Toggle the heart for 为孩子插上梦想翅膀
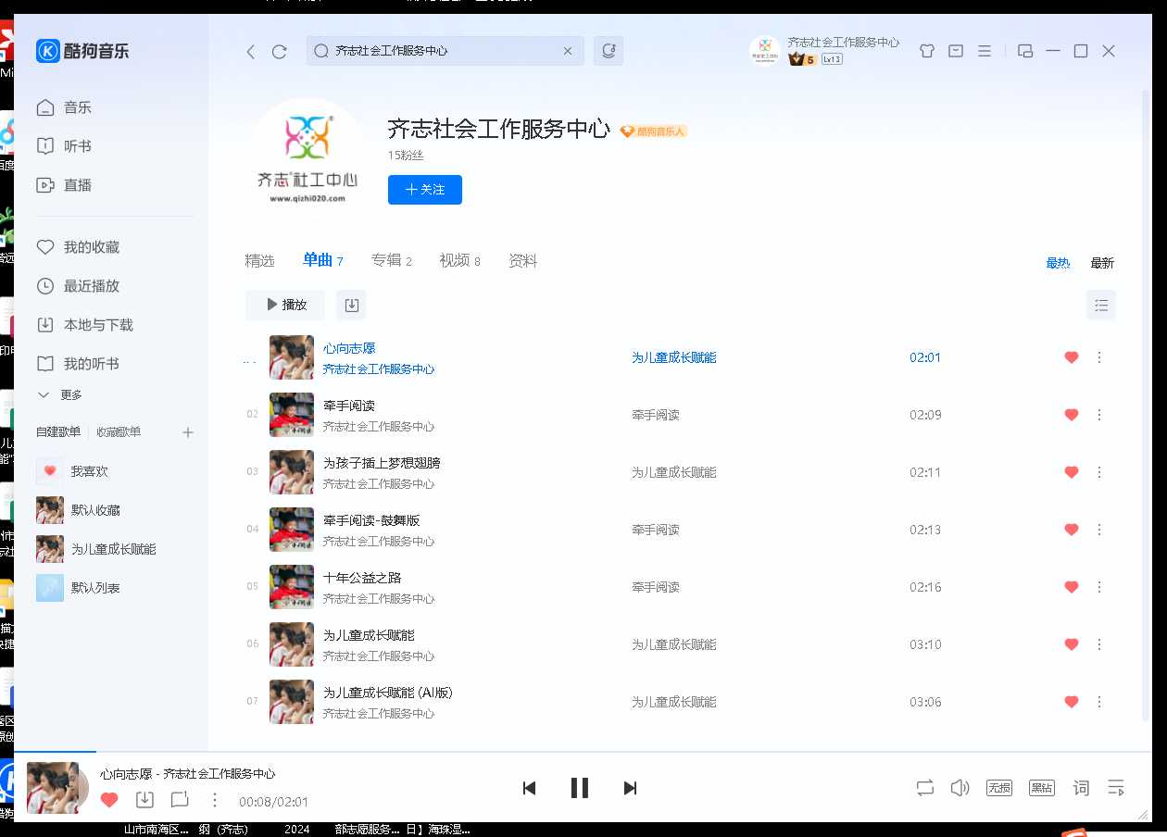1167x837 pixels. click(1072, 472)
